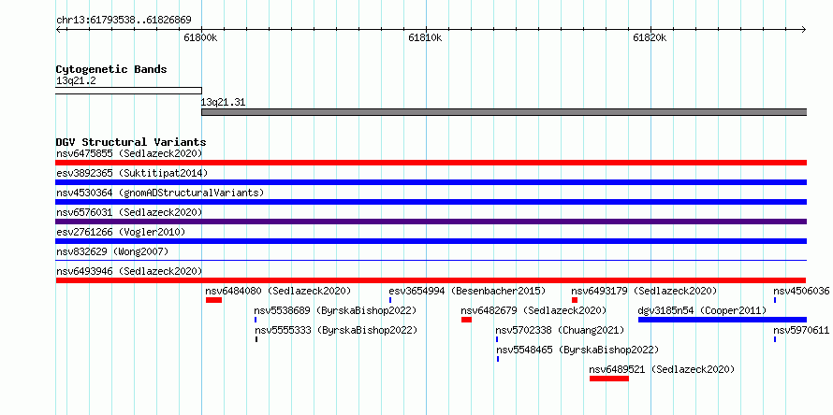Click the 13q21.2 band label

coord(76,81)
